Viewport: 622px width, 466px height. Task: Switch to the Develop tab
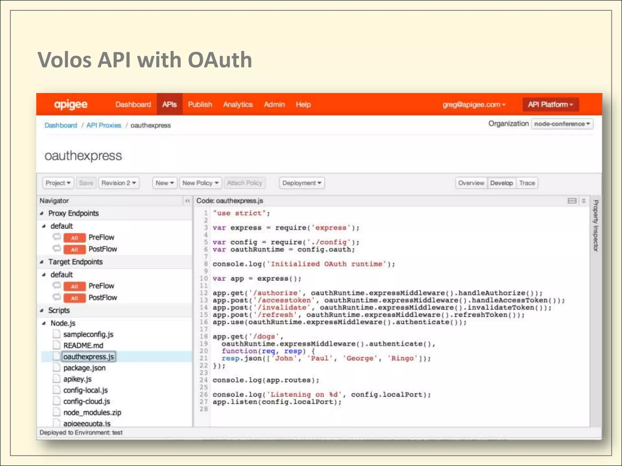click(501, 183)
